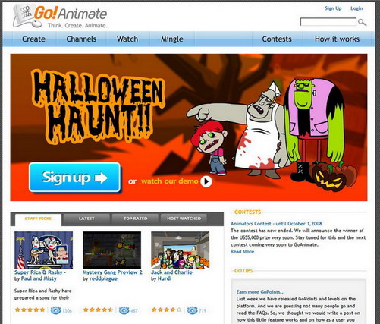Click views eye icon under Jack and Charlie
380x324 pixels.
192,310
